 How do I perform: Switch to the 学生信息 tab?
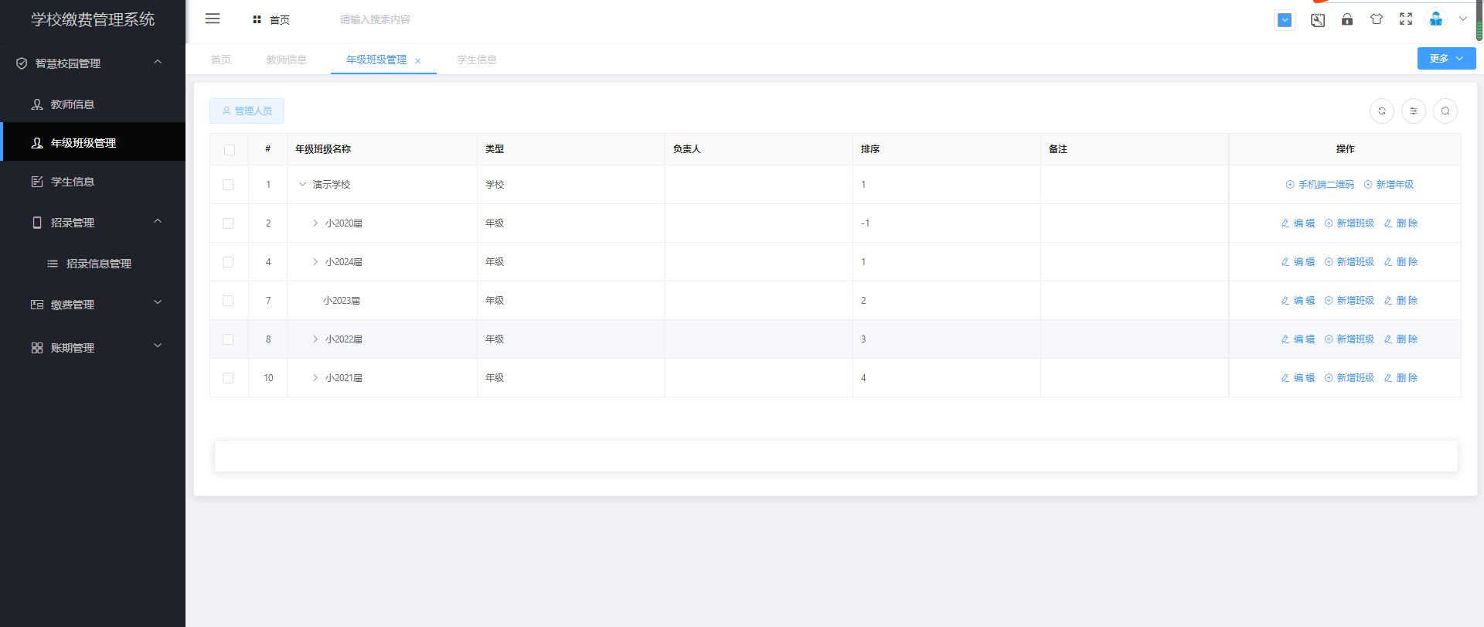point(476,60)
